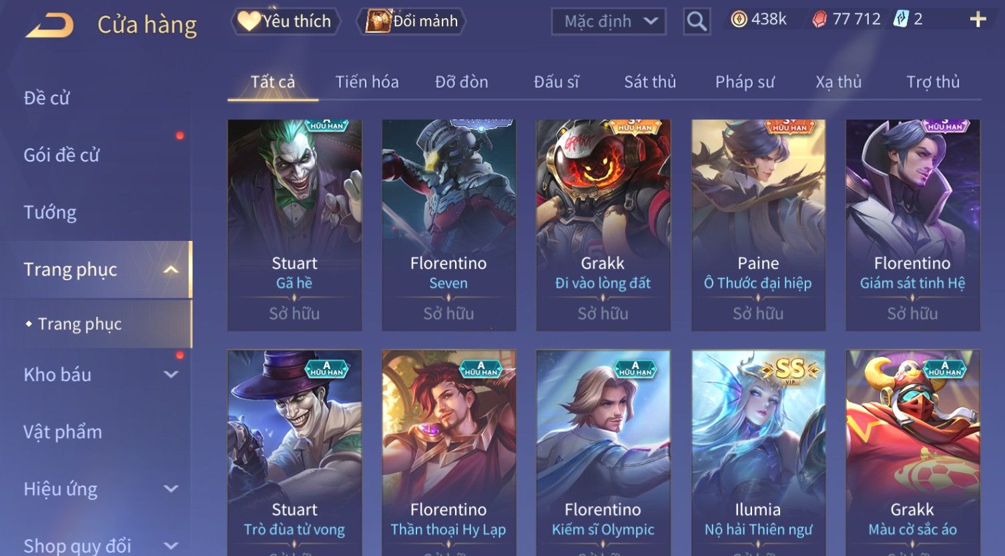Switch to the Pháp sư tab
Screen dimensions: 1005x556
pyautogui.click(x=745, y=82)
